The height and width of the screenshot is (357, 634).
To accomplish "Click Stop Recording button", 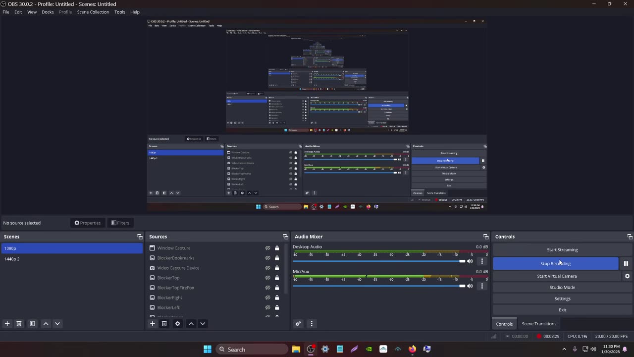I will point(555,264).
